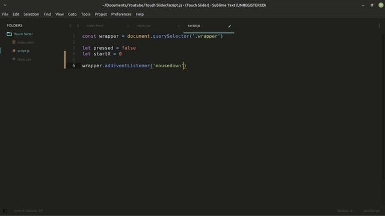
Task: Switch to the style.css tab
Action: click(x=144, y=26)
